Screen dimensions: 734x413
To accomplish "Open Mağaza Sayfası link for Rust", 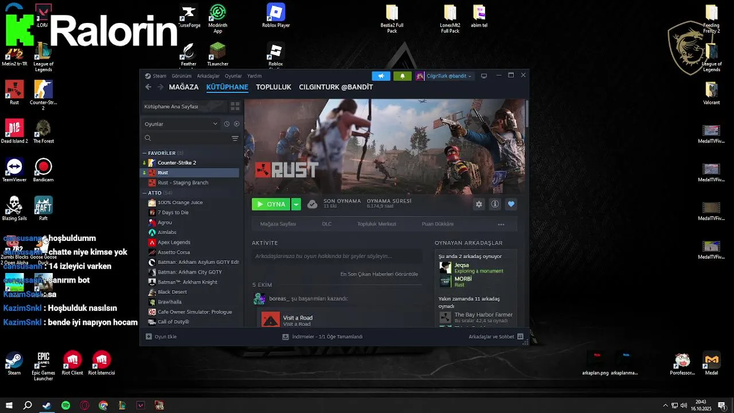I will pyautogui.click(x=278, y=224).
